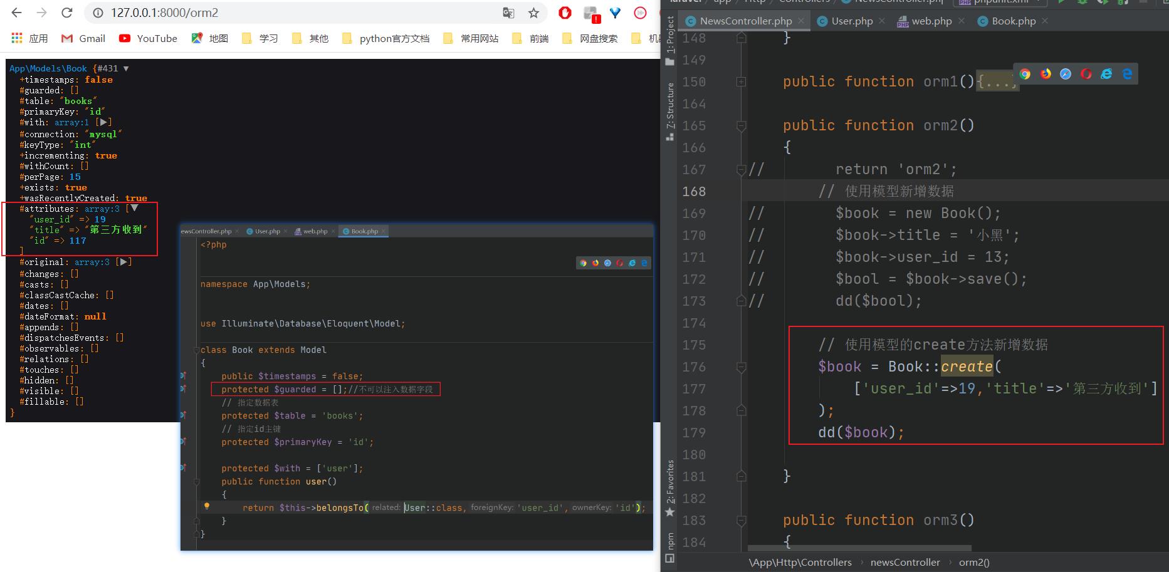
Task: Open the 前端 bookmark folder
Action: pyautogui.click(x=530, y=38)
